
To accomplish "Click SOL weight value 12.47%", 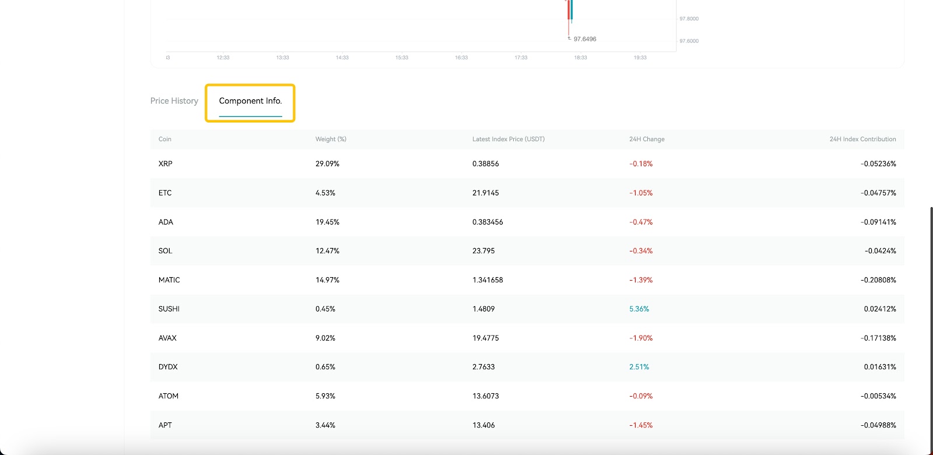I will (x=327, y=251).
